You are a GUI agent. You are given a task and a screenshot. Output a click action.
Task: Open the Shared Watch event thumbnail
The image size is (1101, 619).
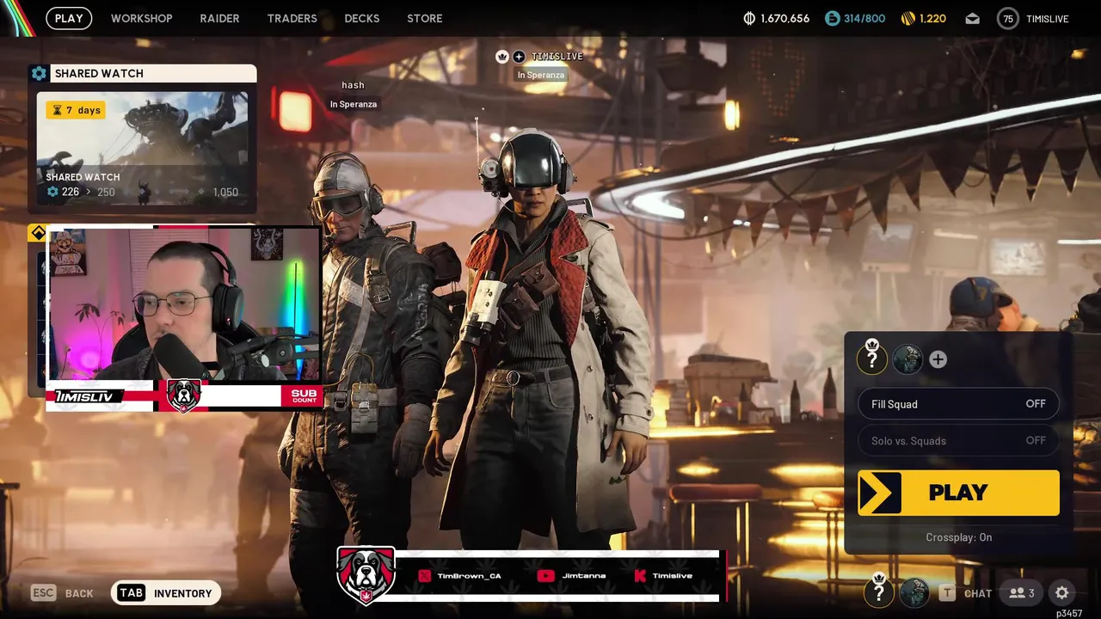142,148
